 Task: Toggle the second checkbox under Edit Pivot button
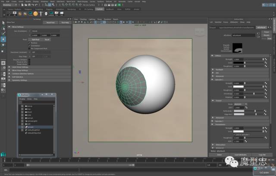click(x=29, y=46)
